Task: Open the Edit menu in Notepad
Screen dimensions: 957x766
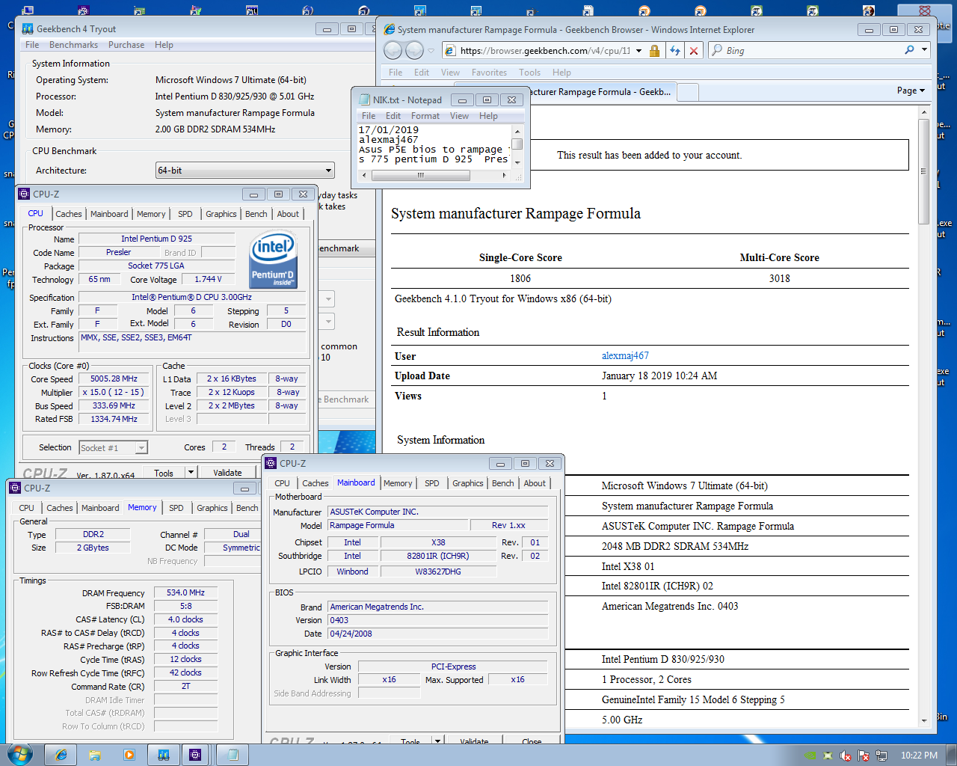Action: point(393,116)
